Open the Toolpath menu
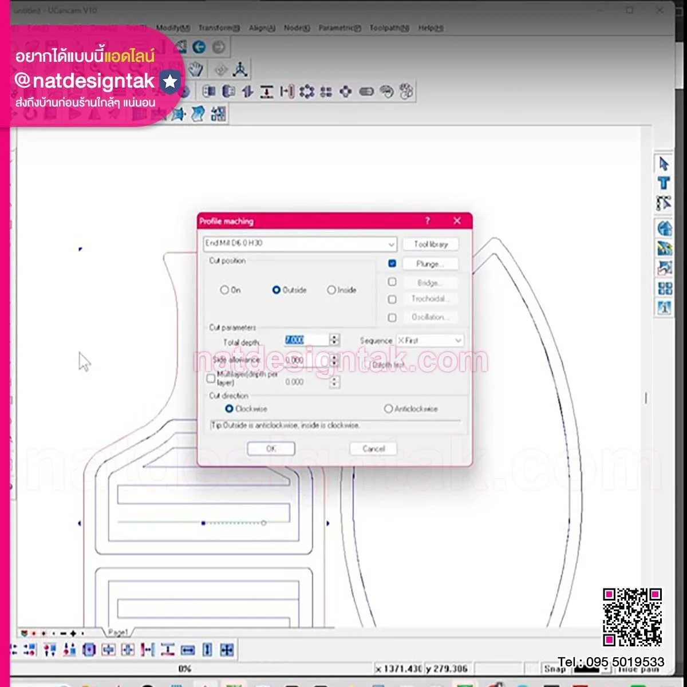 [389, 28]
